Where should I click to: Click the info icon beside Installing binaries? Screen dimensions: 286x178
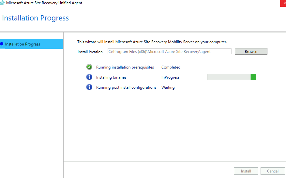(x=89, y=77)
